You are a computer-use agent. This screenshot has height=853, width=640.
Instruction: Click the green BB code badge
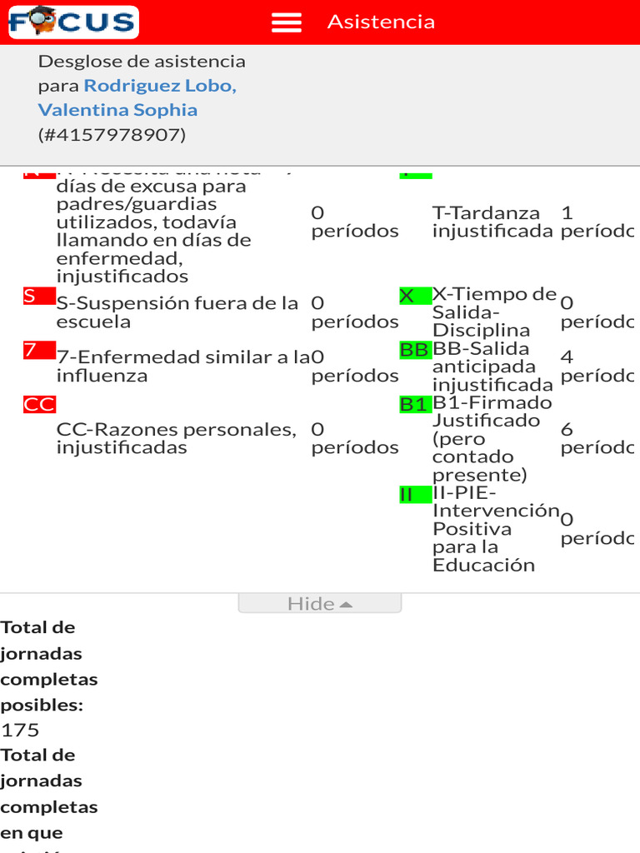(415, 350)
